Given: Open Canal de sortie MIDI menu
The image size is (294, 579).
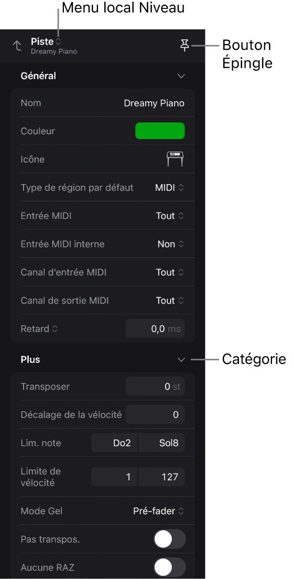Looking at the screenshot, I should (170, 301).
